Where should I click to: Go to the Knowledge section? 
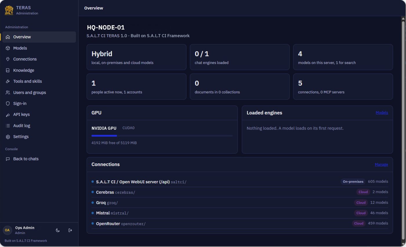[x=39, y=70]
